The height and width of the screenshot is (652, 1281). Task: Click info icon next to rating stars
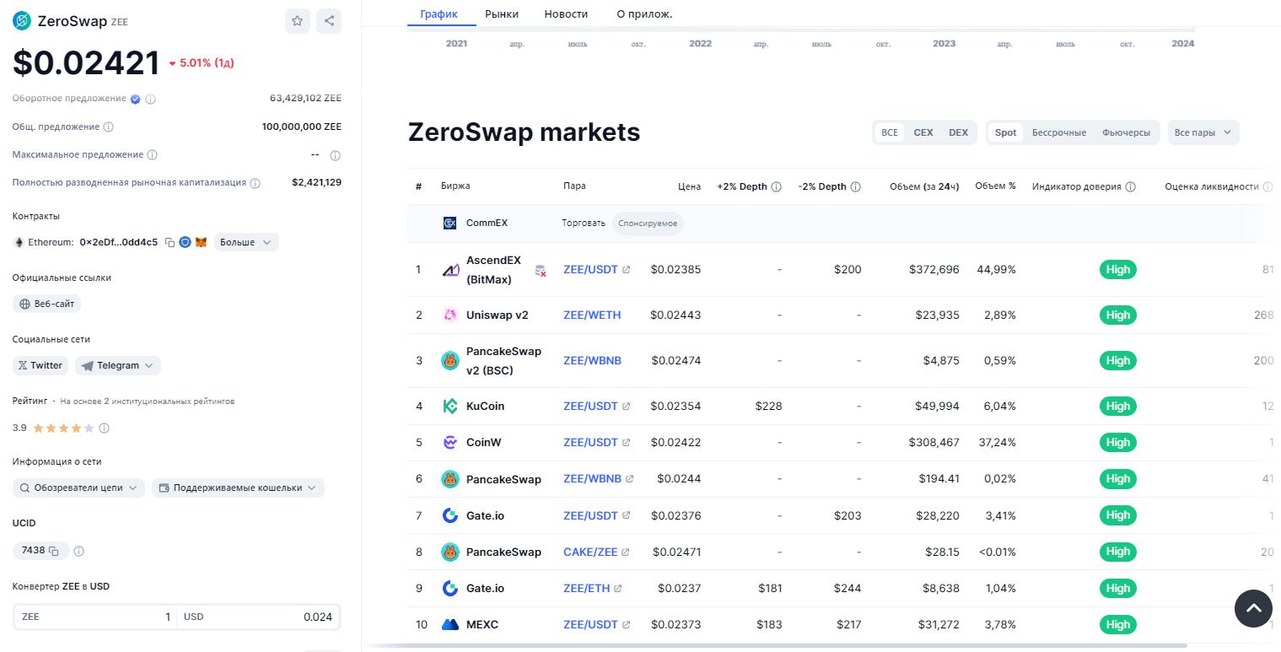[105, 428]
